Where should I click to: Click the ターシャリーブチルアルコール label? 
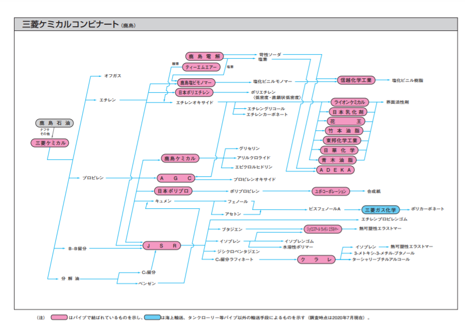pyautogui.click(x=381, y=259)
